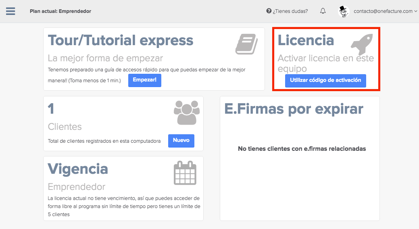Screen dimensions: 419x229
Task: Expand the contacto@onefacture.com account dropdown
Action: click(382, 11)
